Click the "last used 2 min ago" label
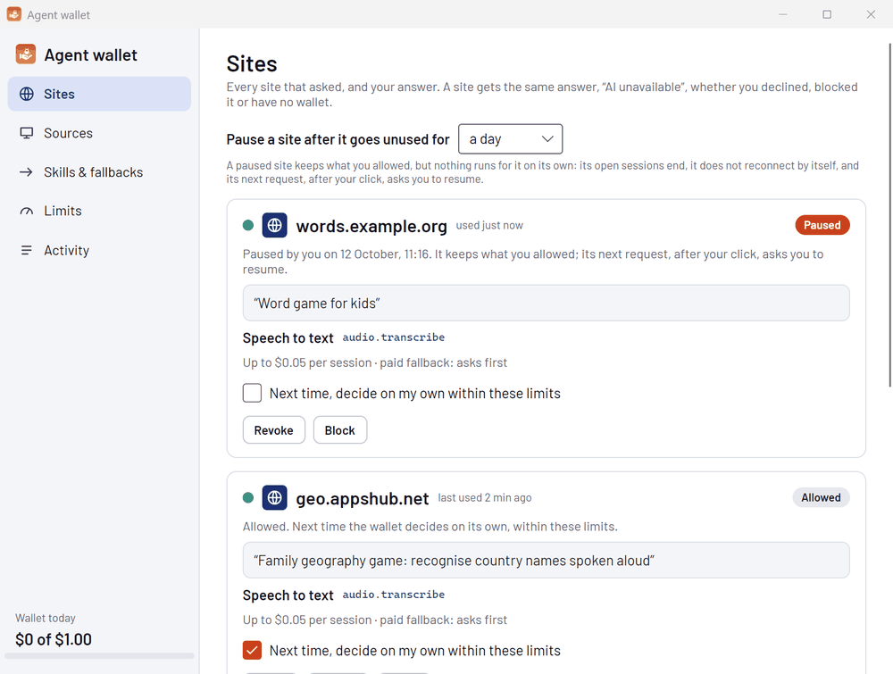893x674 pixels. (x=485, y=497)
